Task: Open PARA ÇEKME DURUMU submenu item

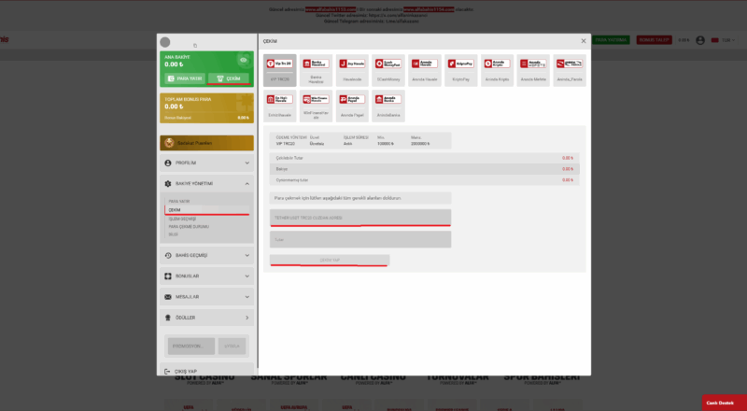Action: tap(189, 226)
